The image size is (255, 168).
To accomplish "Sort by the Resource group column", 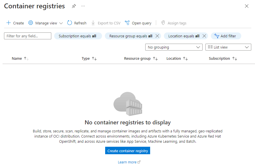I will [155, 59].
